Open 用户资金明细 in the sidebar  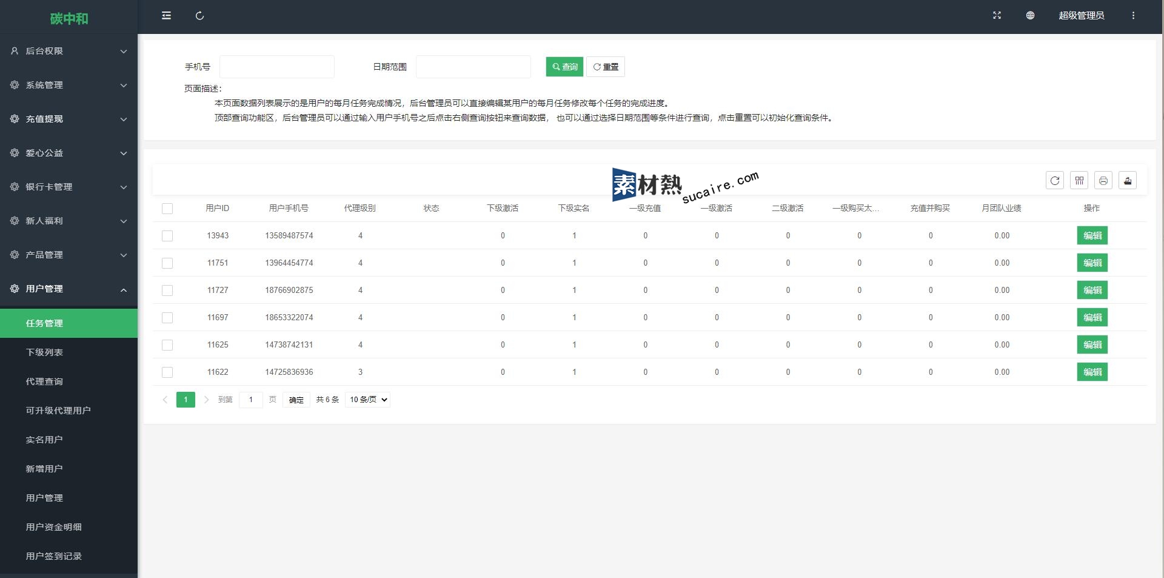point(69,527)
